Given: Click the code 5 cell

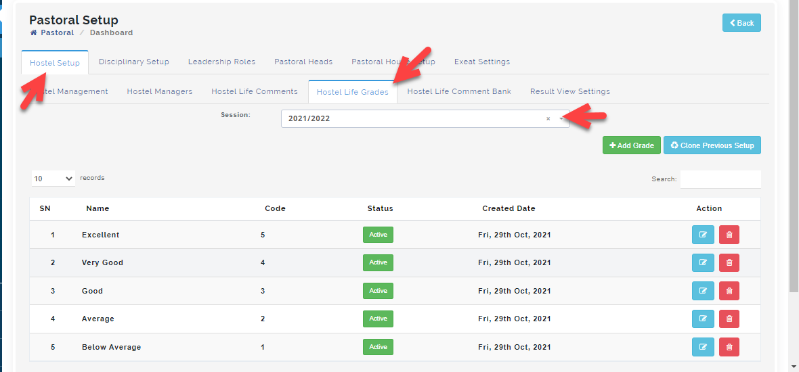Looking at the screenshot, I should coord(263,235).
